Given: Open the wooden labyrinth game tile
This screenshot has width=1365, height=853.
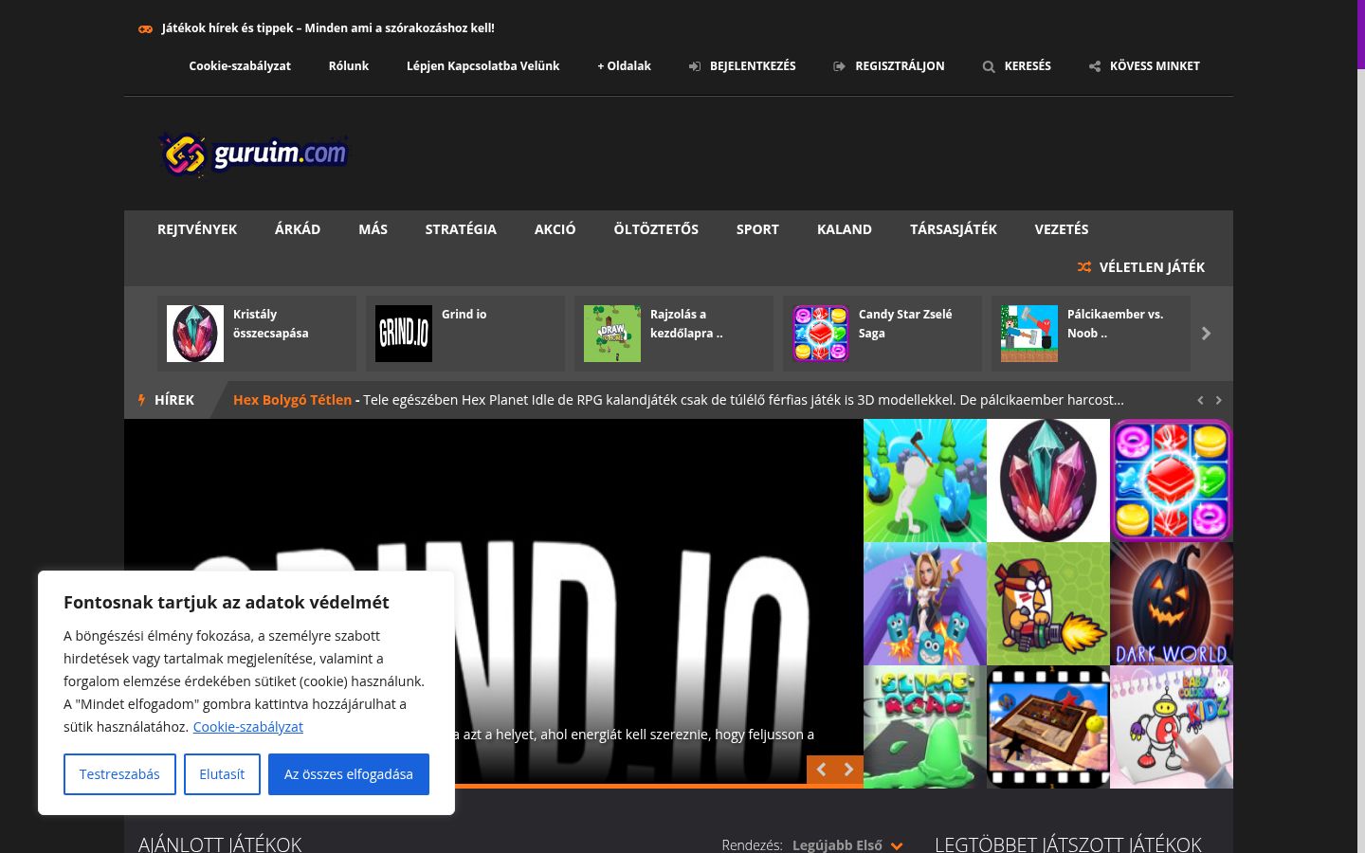Looking at the screenshot, I should (x=1048, y=727).
